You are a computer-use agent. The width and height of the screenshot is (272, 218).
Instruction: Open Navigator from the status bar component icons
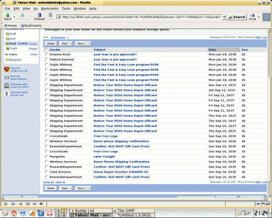(x=5, y=204)
